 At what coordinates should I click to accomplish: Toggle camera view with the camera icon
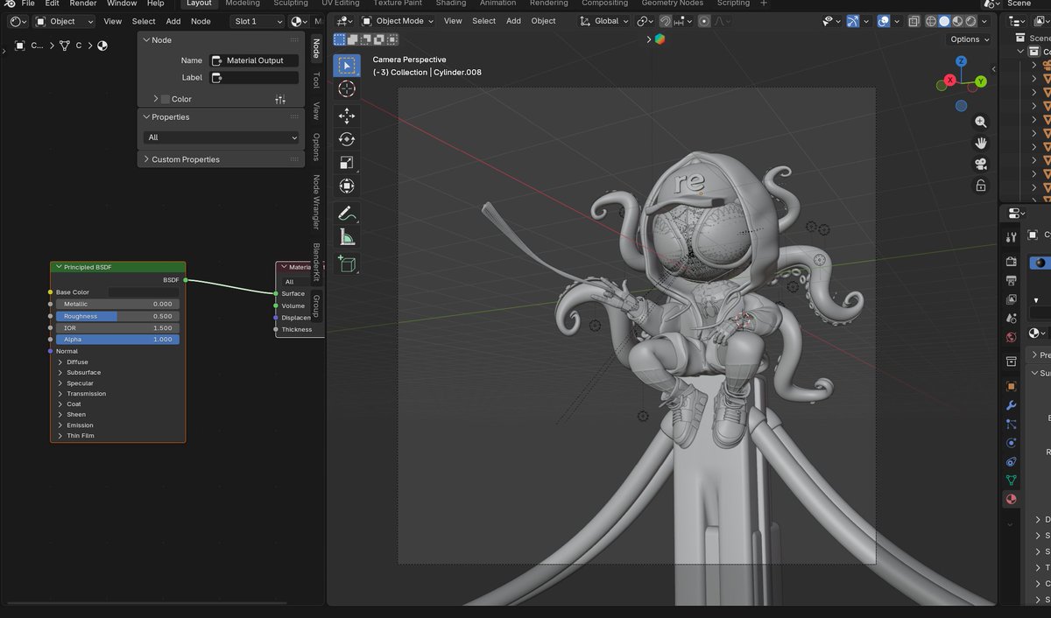(x=981, y=165)
